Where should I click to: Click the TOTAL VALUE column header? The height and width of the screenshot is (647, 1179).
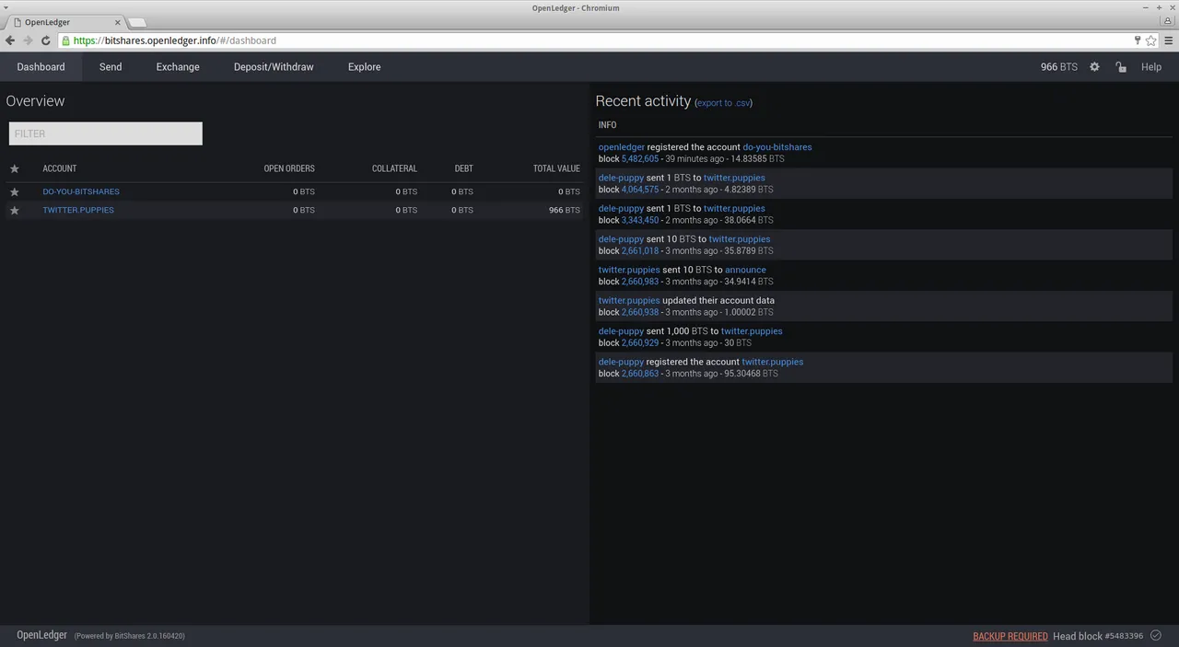coord(556,168)
